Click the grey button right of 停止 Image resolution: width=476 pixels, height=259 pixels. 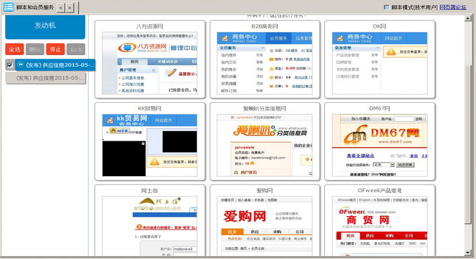(76, 49)
